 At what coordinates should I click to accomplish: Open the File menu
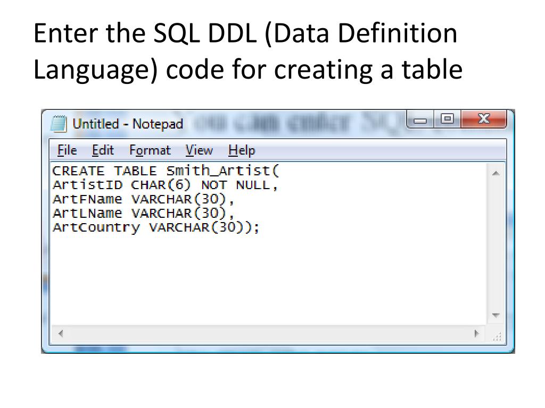click(x=67, y=151)
